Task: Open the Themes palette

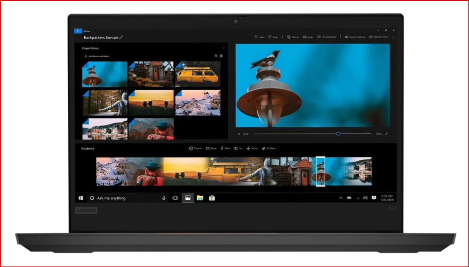Action: tap(293, 37)
